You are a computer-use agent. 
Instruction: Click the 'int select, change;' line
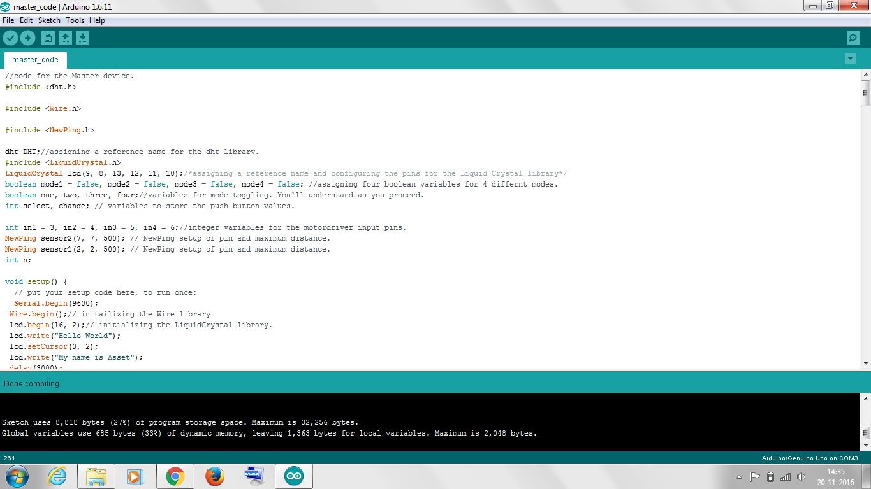point(150,206)
